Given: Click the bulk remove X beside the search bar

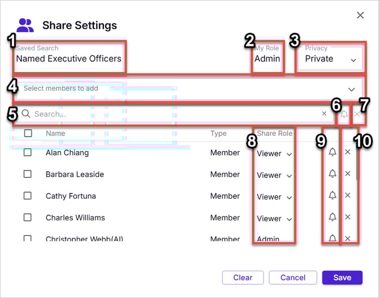Looking at the screenshot, I should coord(357,114).
